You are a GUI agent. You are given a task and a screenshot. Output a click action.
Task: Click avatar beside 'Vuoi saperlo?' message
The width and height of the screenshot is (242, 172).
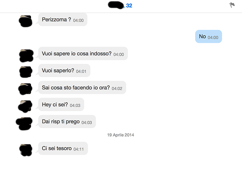(26, 72)
